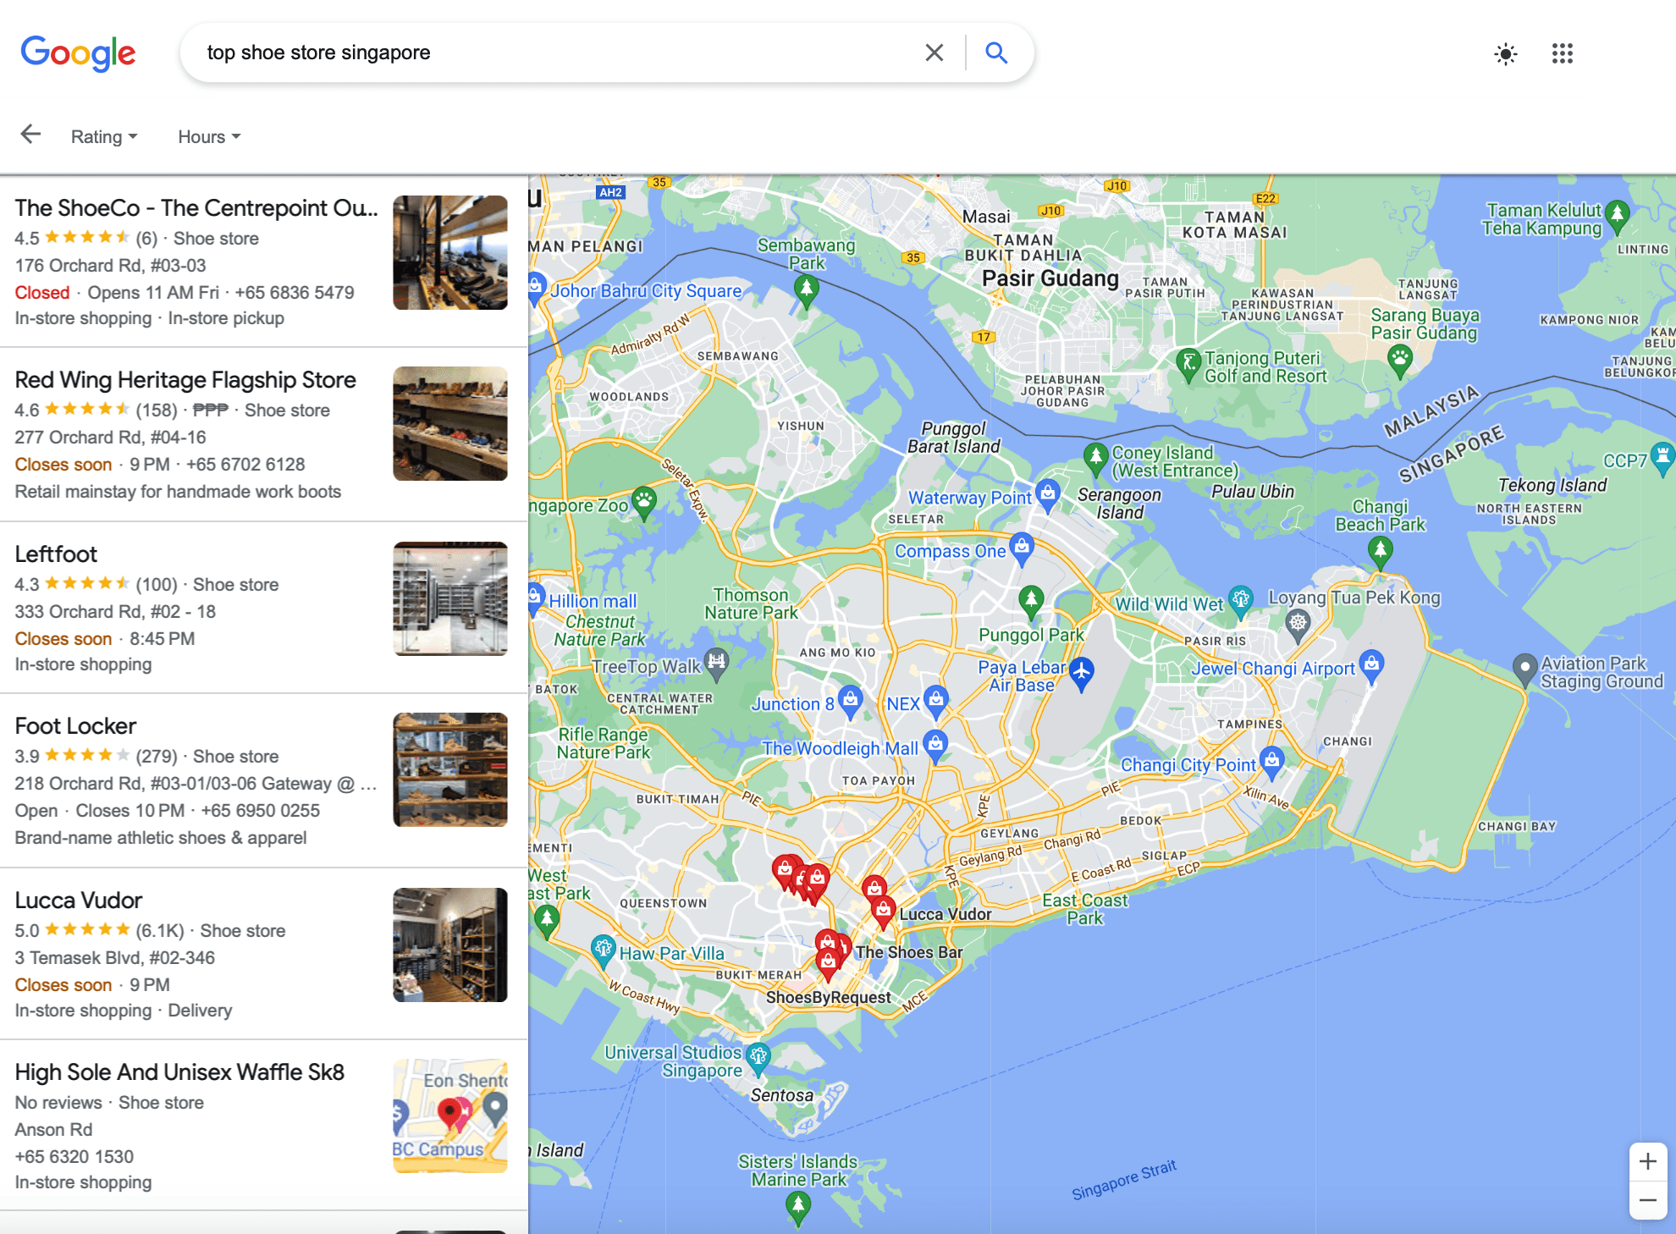Open Red Wing Heritage Flagship Store listing
Image resolution: width=1676 pixels, height=1234 pixels.
[185, 380]
